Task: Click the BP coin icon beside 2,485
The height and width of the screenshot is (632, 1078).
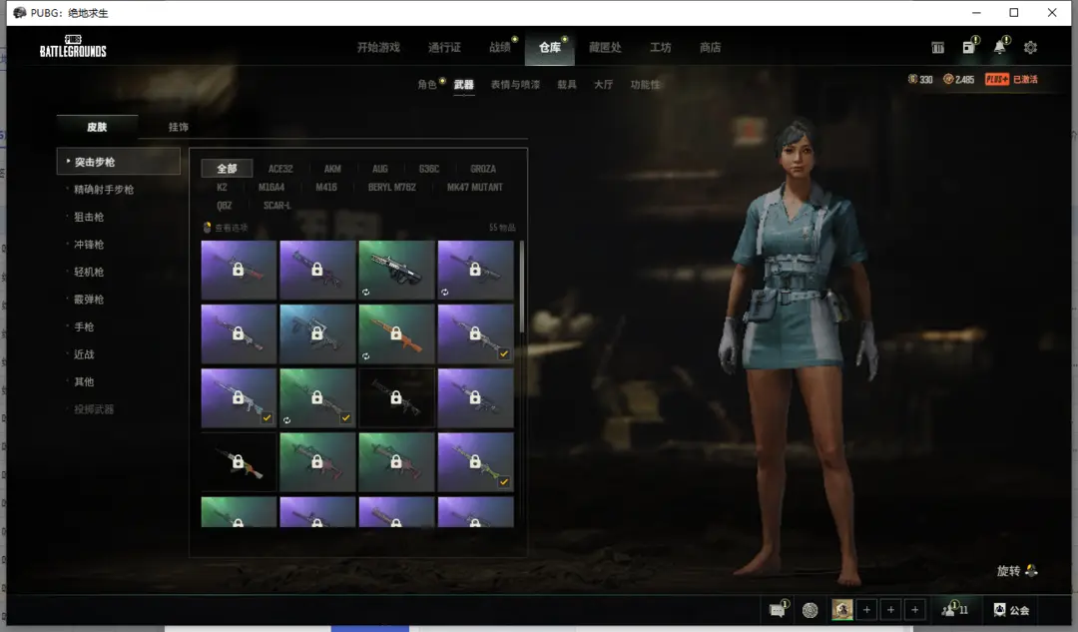Action: click(x=948, y=79)
